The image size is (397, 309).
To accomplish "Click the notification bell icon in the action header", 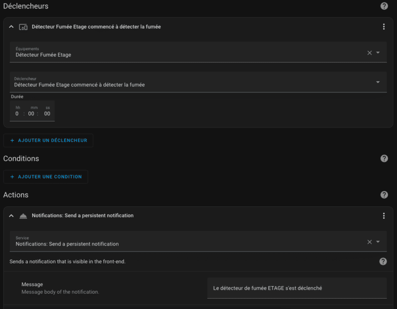I will click(23, 216).
